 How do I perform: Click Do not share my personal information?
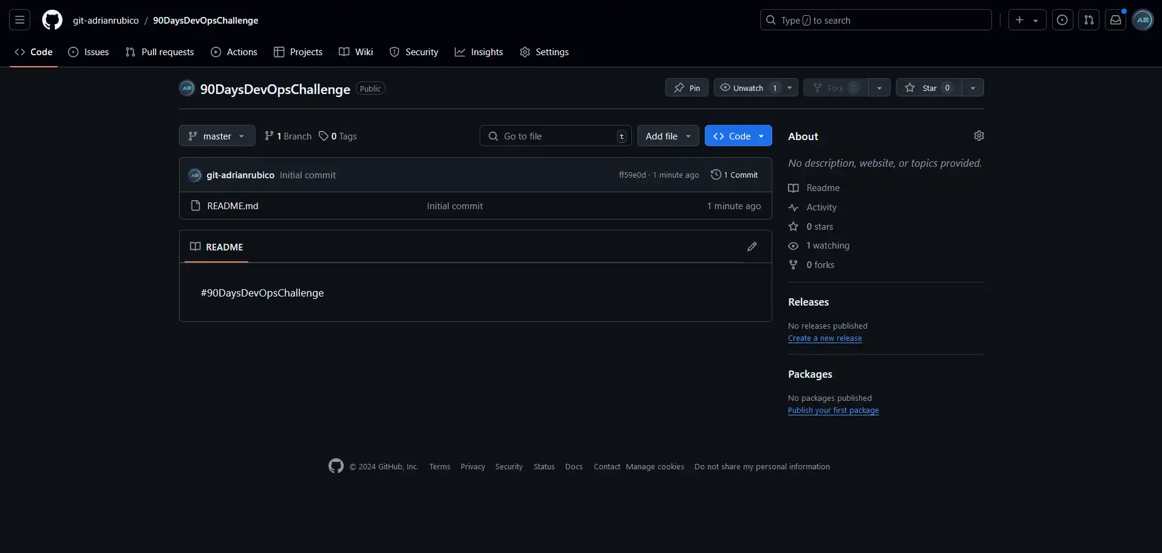762,467
